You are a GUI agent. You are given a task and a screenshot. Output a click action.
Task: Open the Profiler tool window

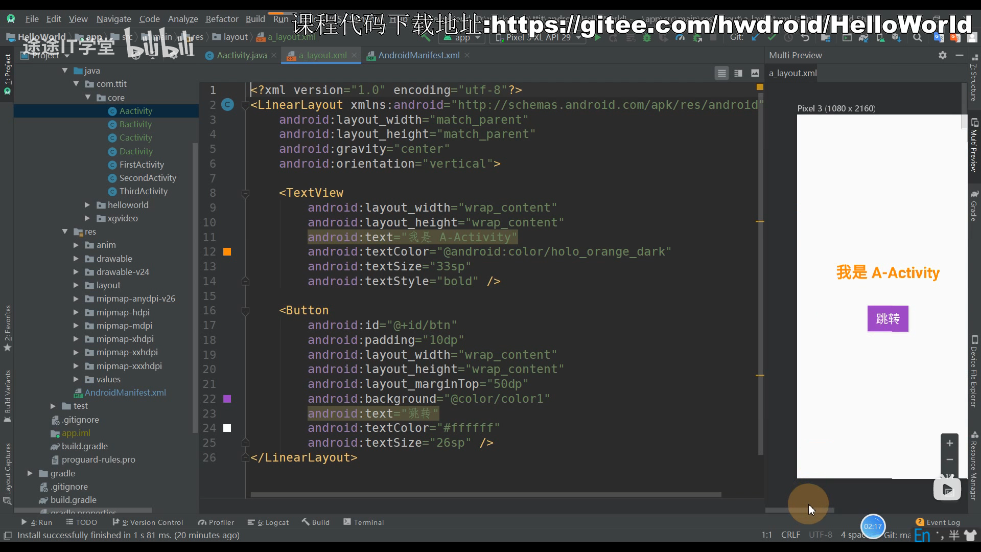[x=216, y=522]
